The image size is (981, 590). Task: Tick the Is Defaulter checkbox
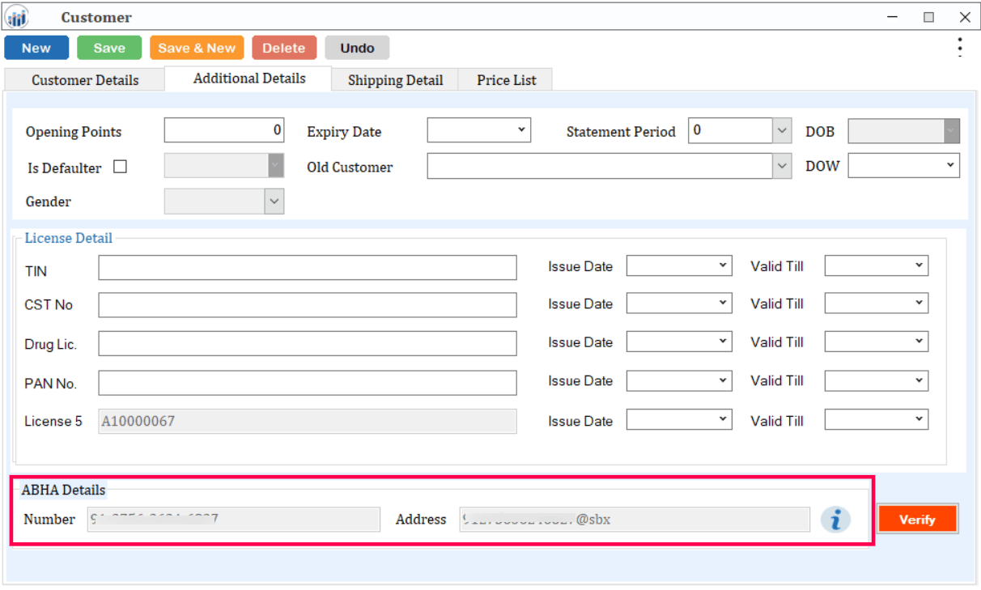(x=120, y=168)
